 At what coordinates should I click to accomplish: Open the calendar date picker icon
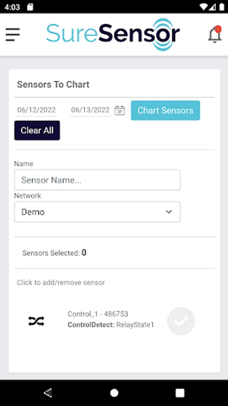(x=120, y=111)
